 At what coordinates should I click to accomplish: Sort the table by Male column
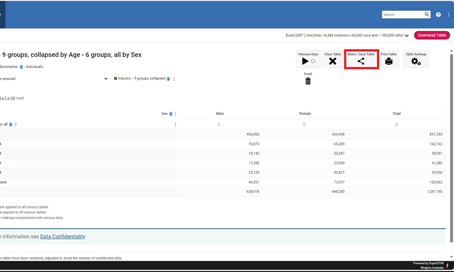tap(219, 125)
